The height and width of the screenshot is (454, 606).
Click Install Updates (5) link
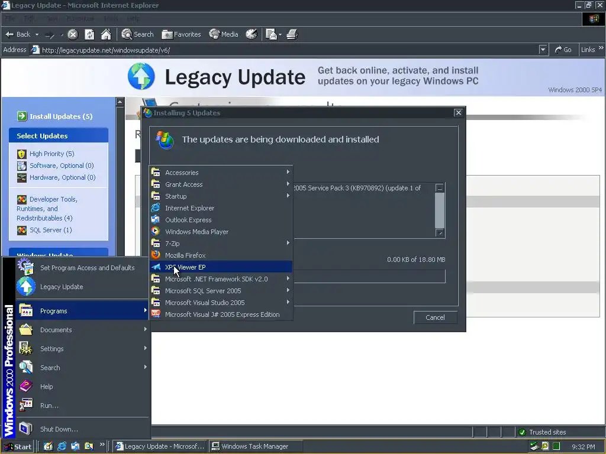click(x=61, y=116)
